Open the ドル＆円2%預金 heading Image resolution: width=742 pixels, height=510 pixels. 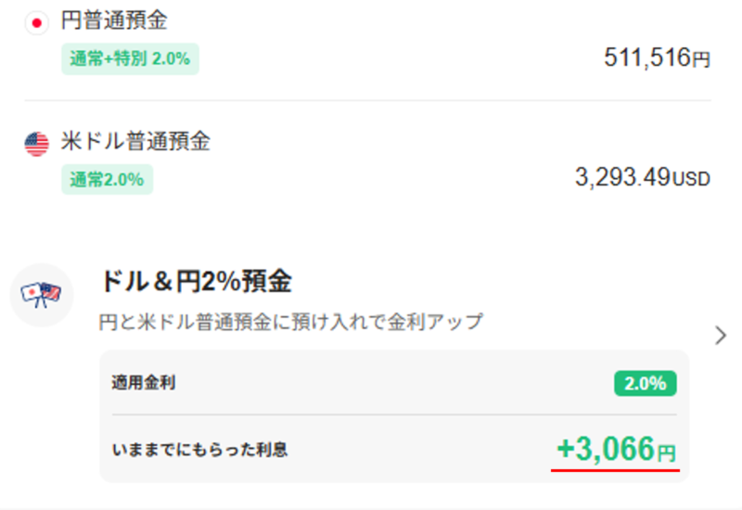pos(196,281)
